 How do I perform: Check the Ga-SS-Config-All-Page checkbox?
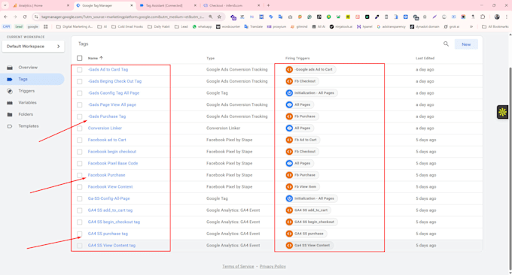pyautogui.click(x=80, y=198)
